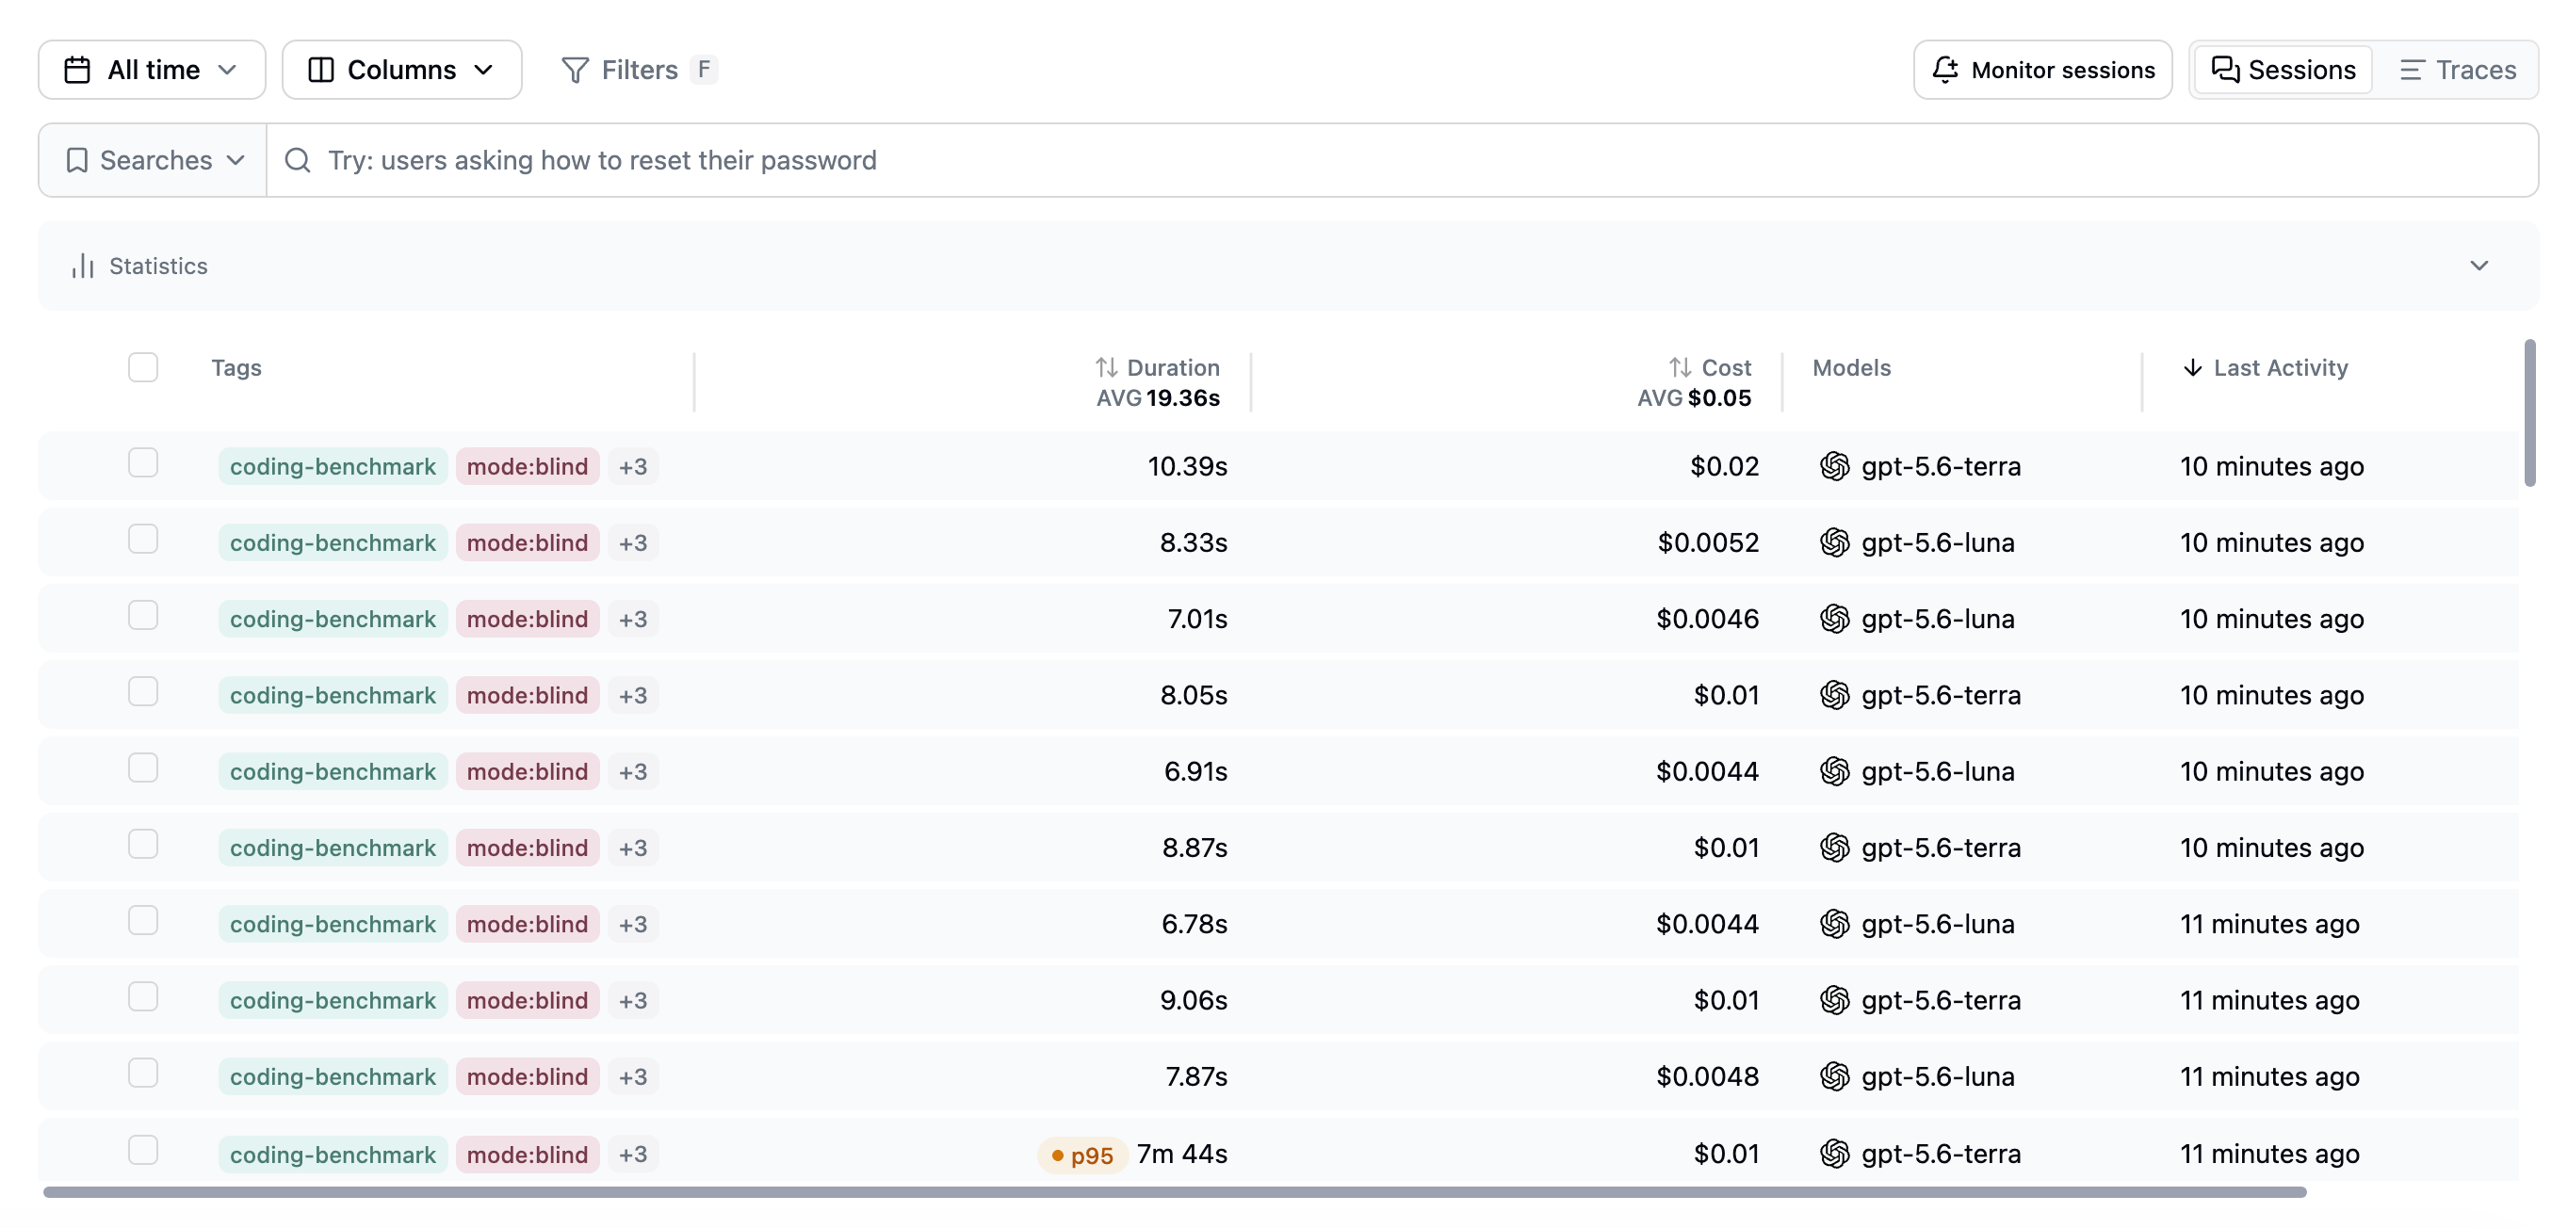2568x1228 pixels.
Task: Click the $0.0052 cost value
Action: tap(1708, 542)
